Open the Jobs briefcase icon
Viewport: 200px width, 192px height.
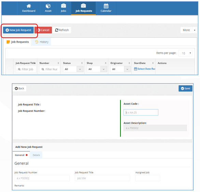pos(63,6)
